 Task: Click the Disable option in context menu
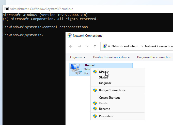pyautogui.click(x=104, y=72)
